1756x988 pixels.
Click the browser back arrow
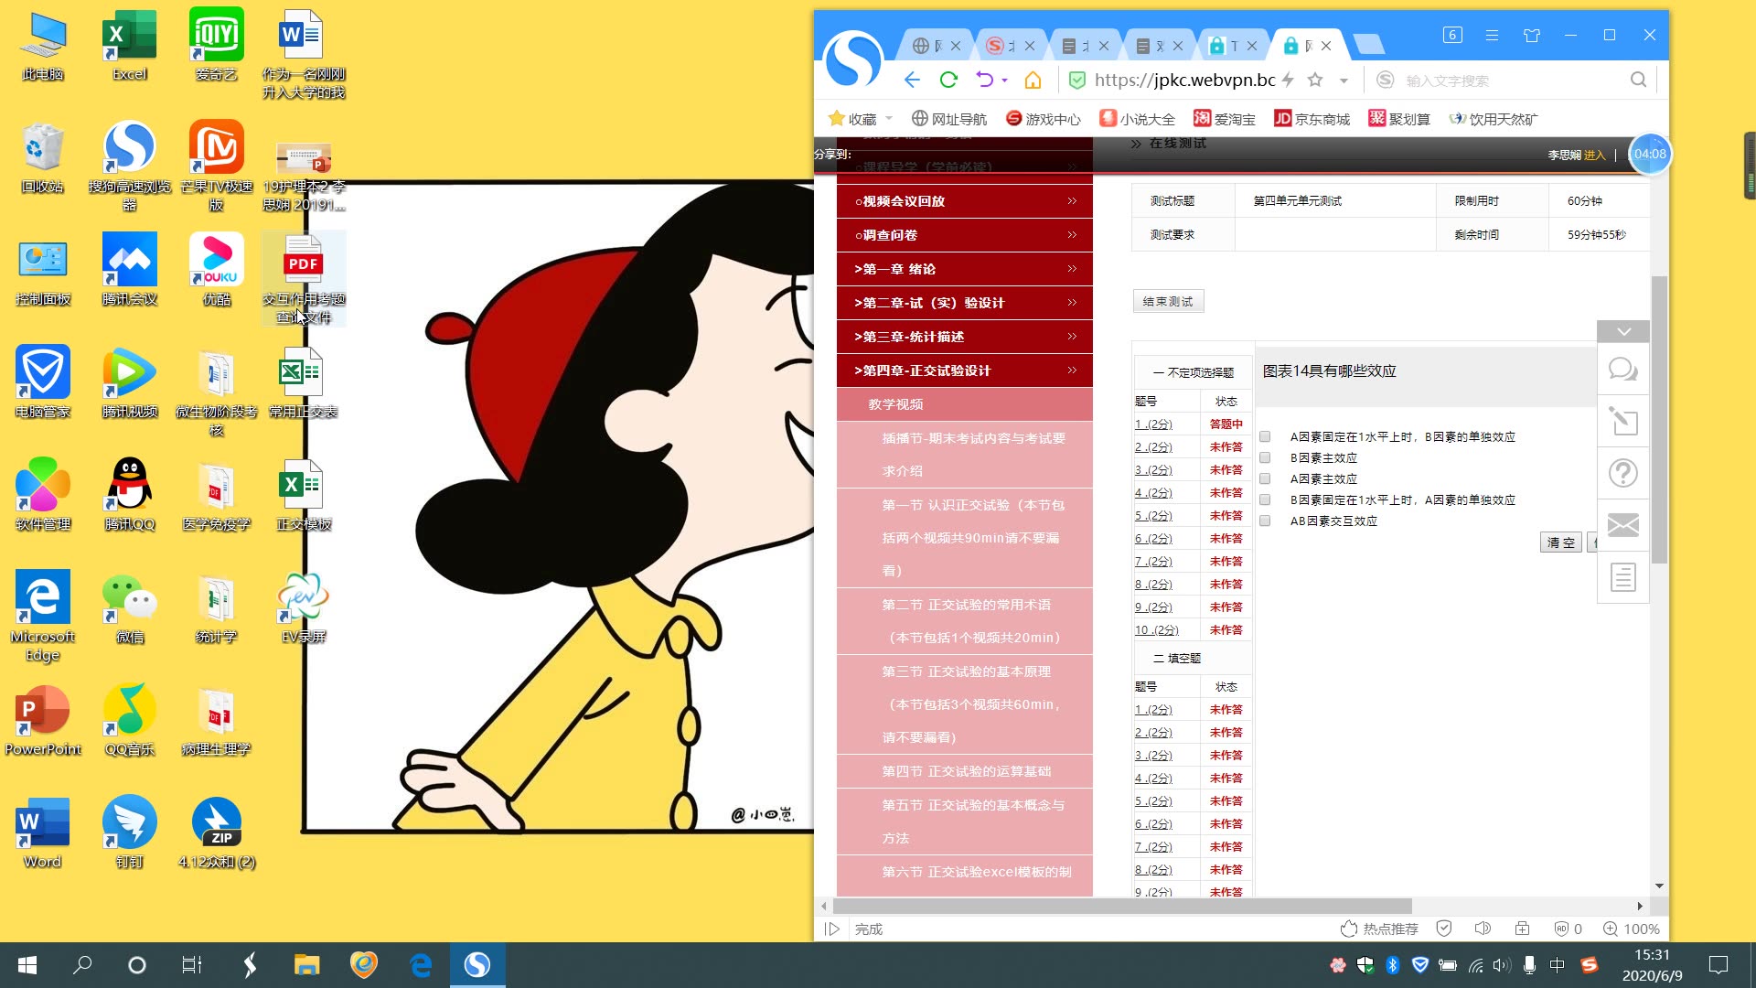(x=912, y=81)
